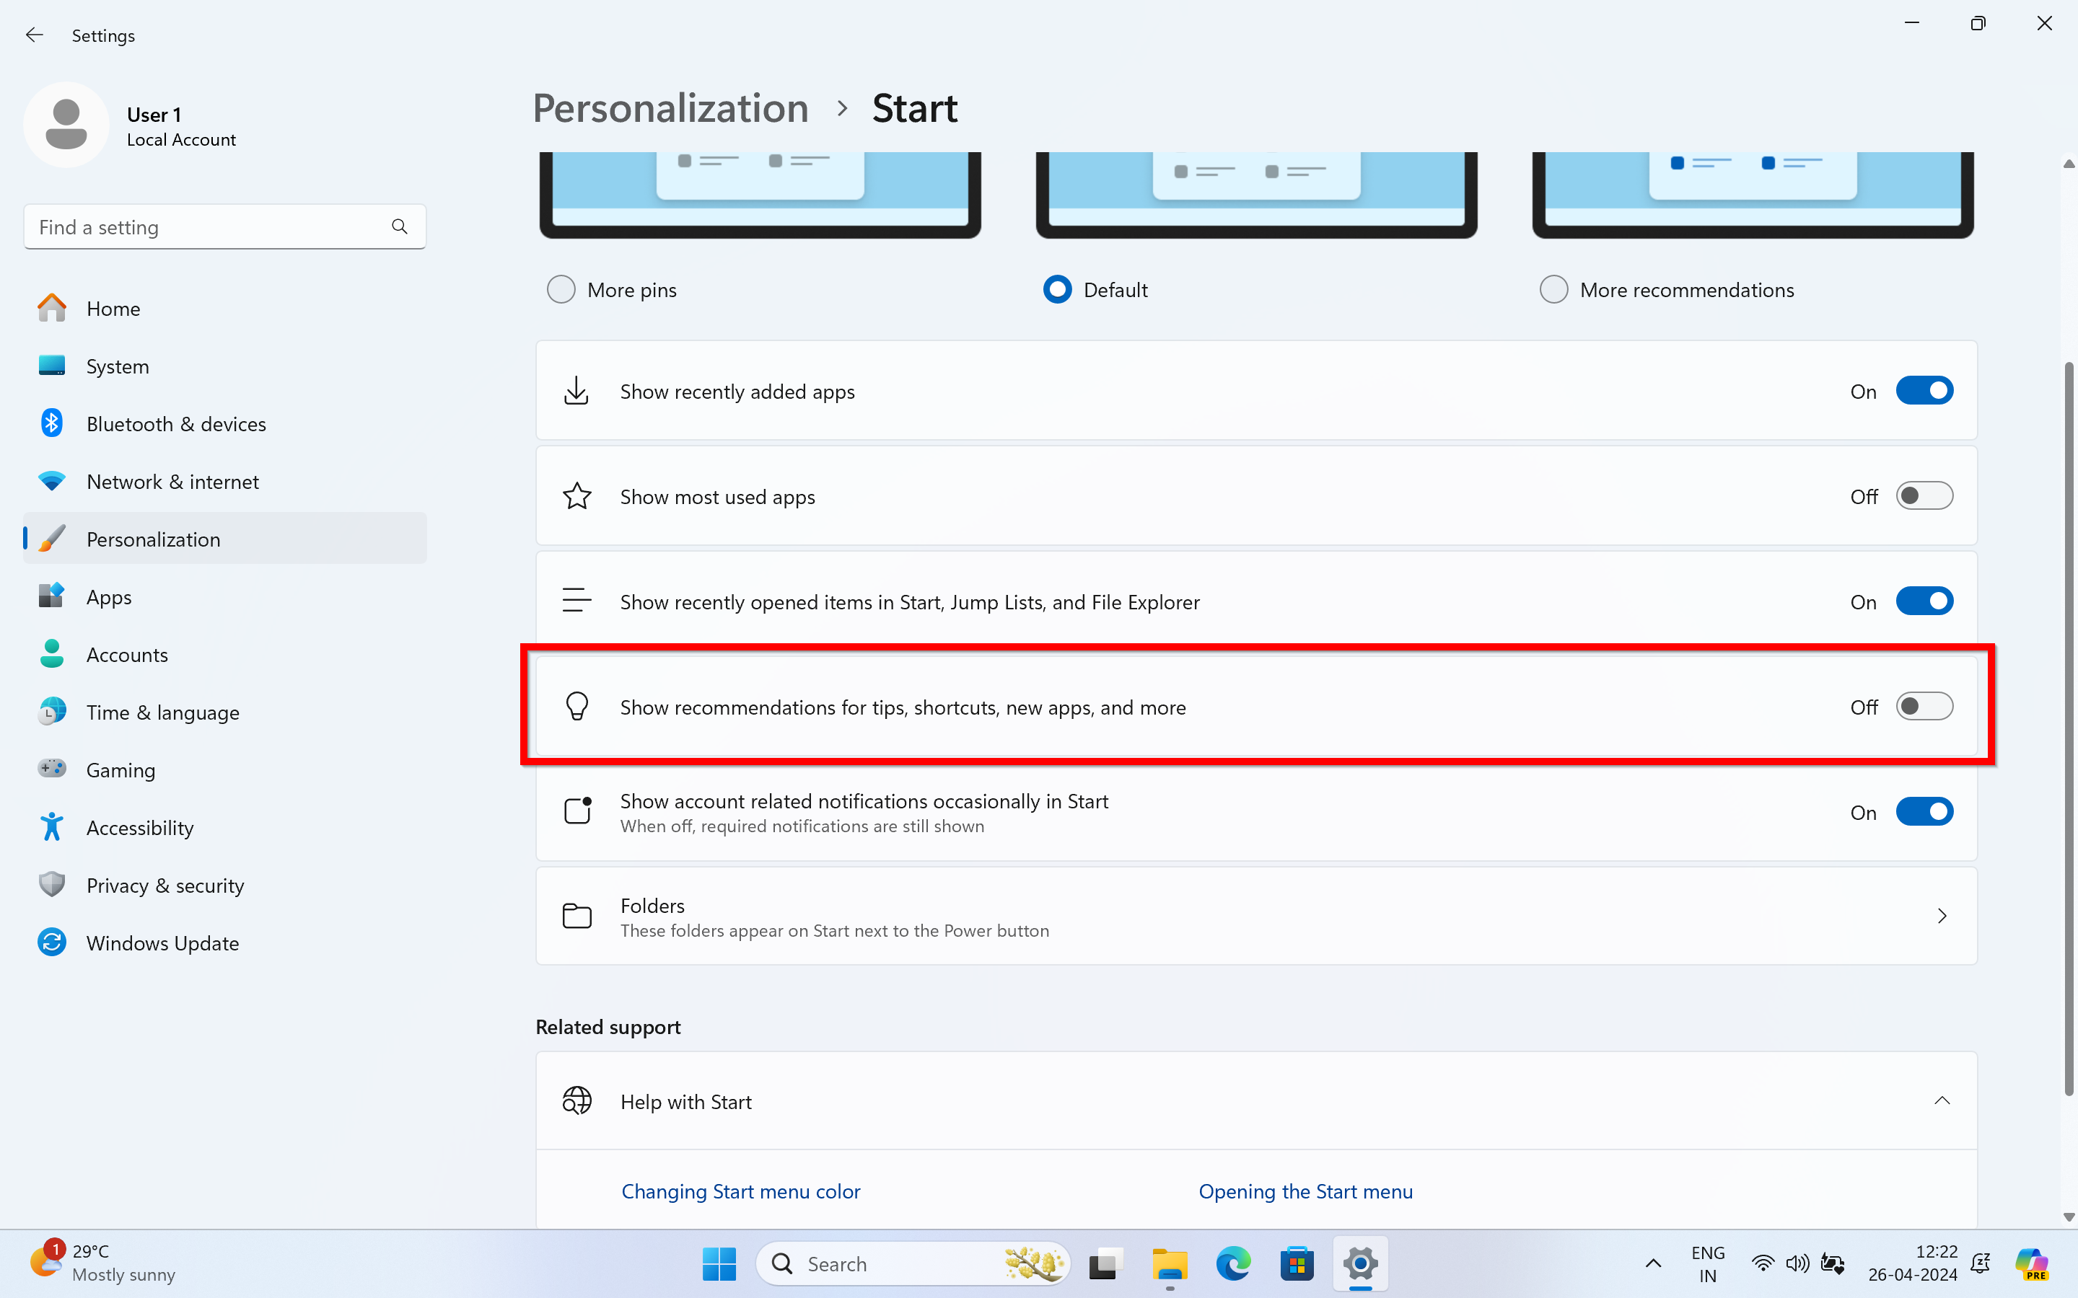Viewport: 2078px width, 1298px height.
Task: Click the battery icon in system tray
Action: (x=1833, y=1263)
